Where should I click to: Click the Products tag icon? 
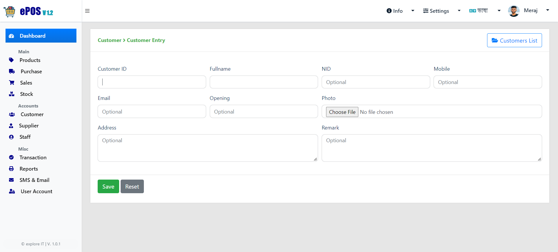click(x=11, y=60)
